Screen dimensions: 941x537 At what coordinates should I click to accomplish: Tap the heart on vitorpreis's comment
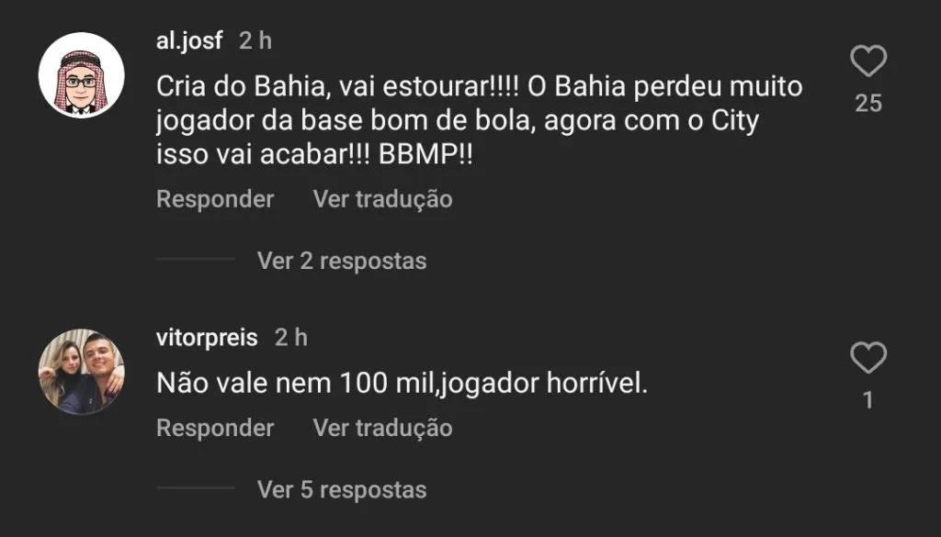tap(867, 358)
